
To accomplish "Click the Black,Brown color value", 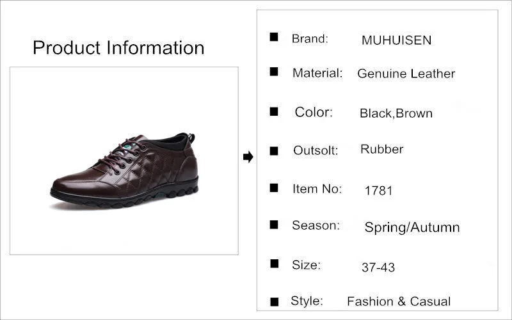I will point(396,113).
